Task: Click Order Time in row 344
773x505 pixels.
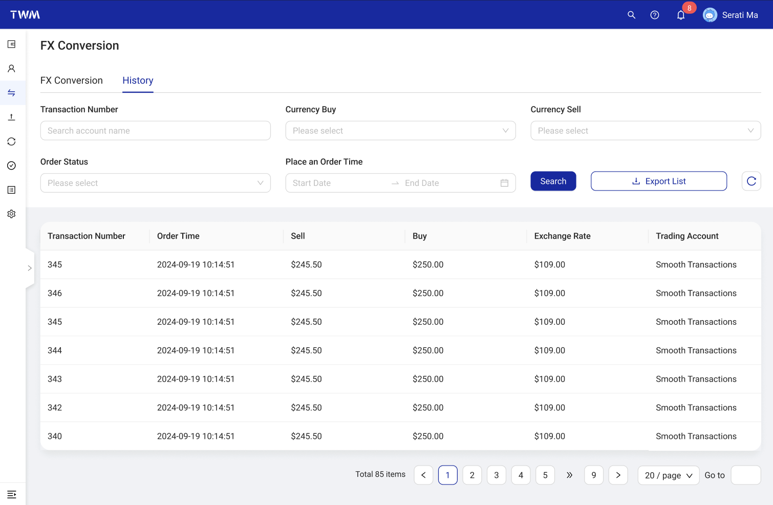Action: coord(196,350)
